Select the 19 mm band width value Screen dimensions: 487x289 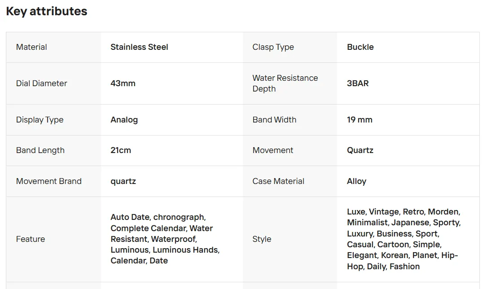(x=360, y=120)
